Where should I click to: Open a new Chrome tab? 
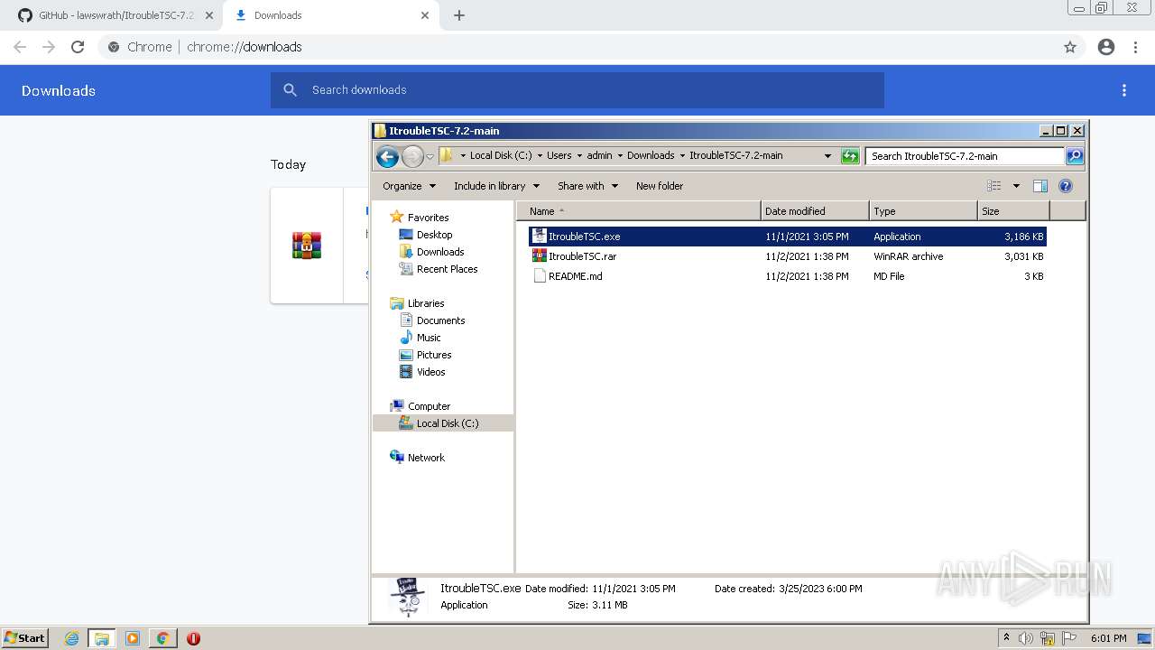pyautogui.click(x=459, y=15)
